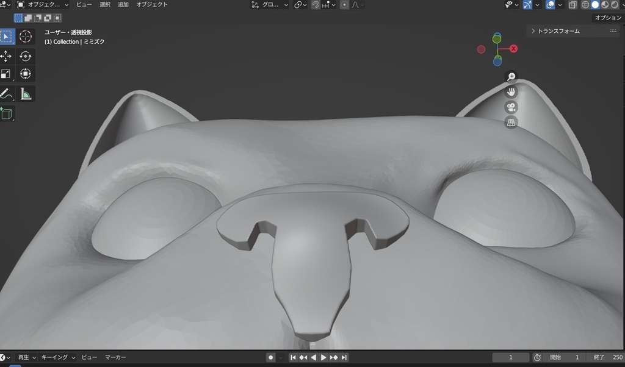Open transform orientation グロ... dropdown
Image resolution: width=625 pixels, height=367 pixels.
269,5
